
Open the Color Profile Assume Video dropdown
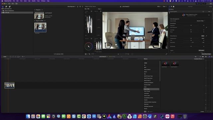pos(201,21)
